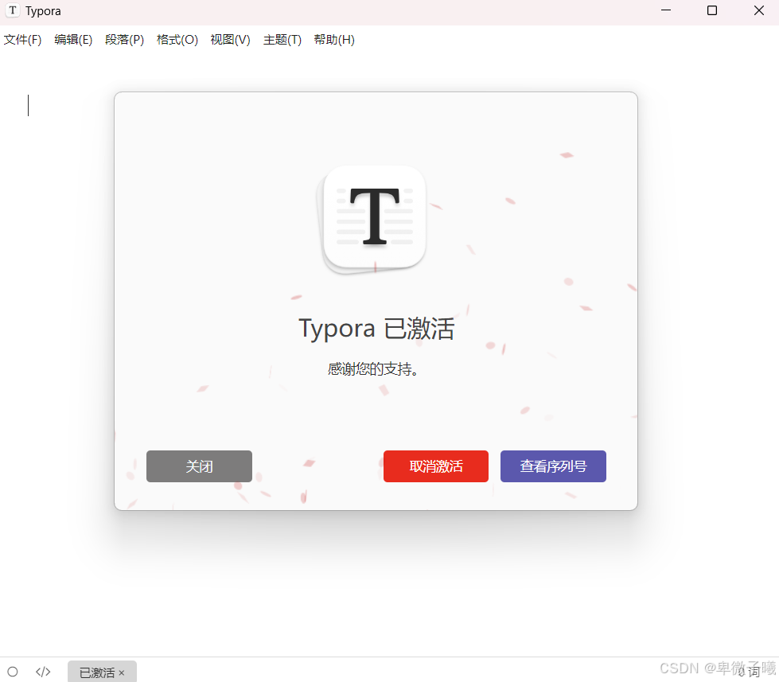Click the Typora title bar icon
Image resolution: width=779 pixels, height=682 pixels.
click(x=13, y=10)
